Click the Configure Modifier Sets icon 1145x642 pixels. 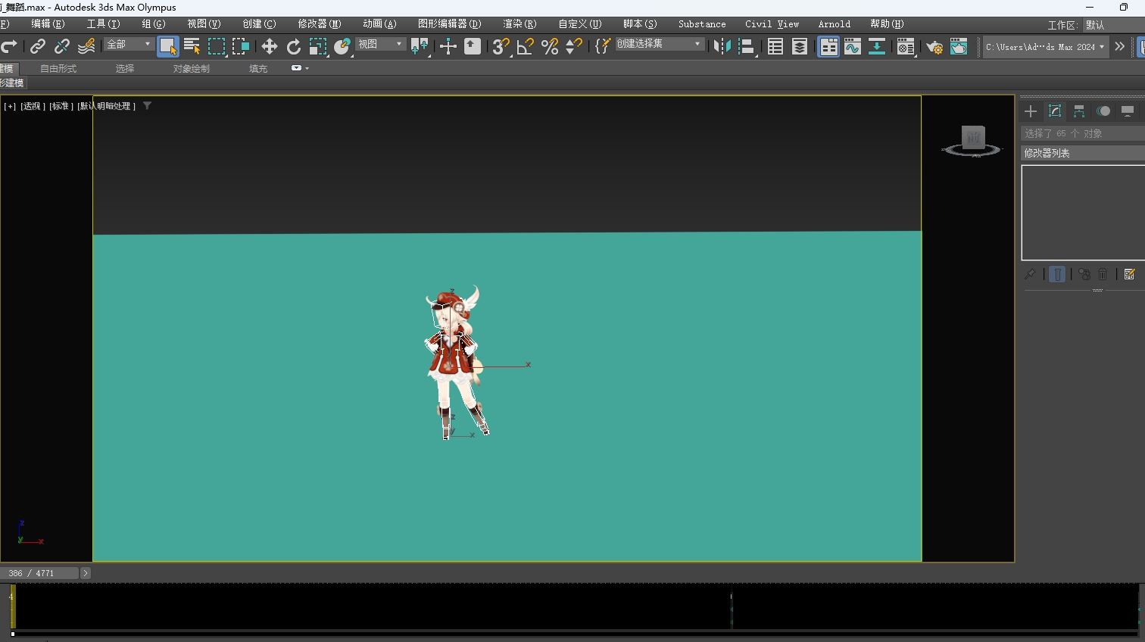coord(1129,274)
